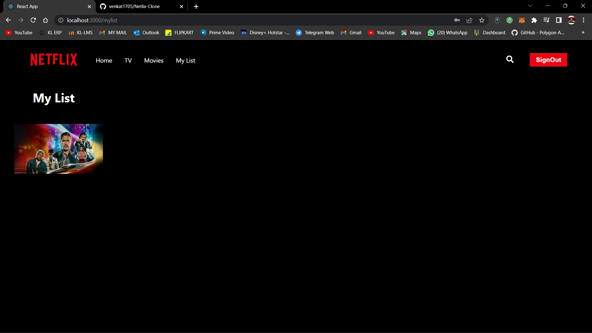Open Prime Video bookmark
This screenshot has width=592, height=333.
pyautogui.click(x=217, y=33)
